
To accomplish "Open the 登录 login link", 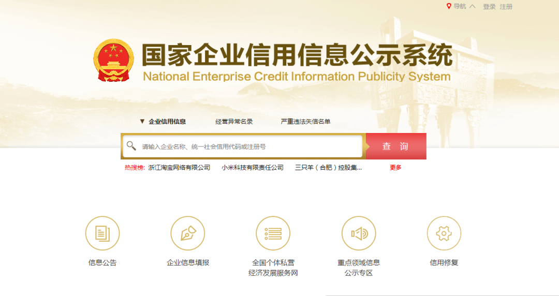I will (x=489, y=7).
